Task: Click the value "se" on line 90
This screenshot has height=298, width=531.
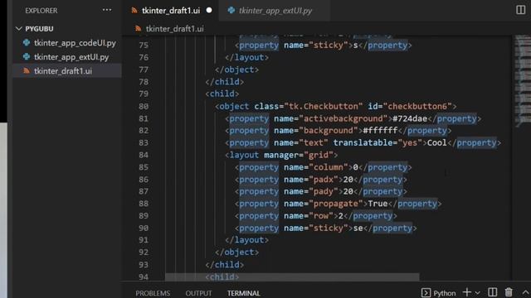Action: click(358, 228)
